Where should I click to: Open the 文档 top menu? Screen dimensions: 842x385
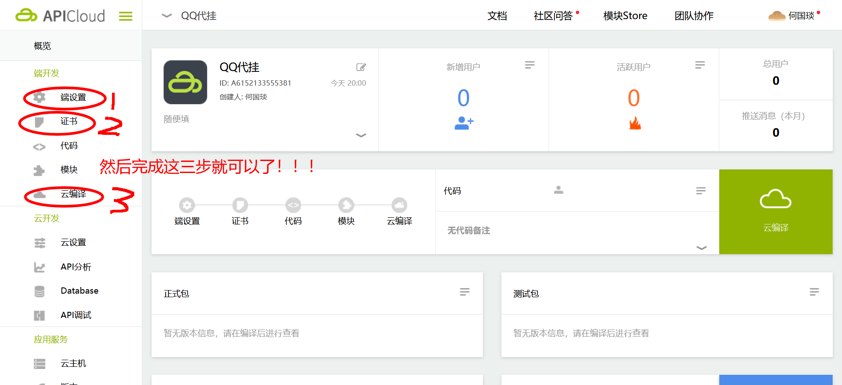click(x=497, y=16)
